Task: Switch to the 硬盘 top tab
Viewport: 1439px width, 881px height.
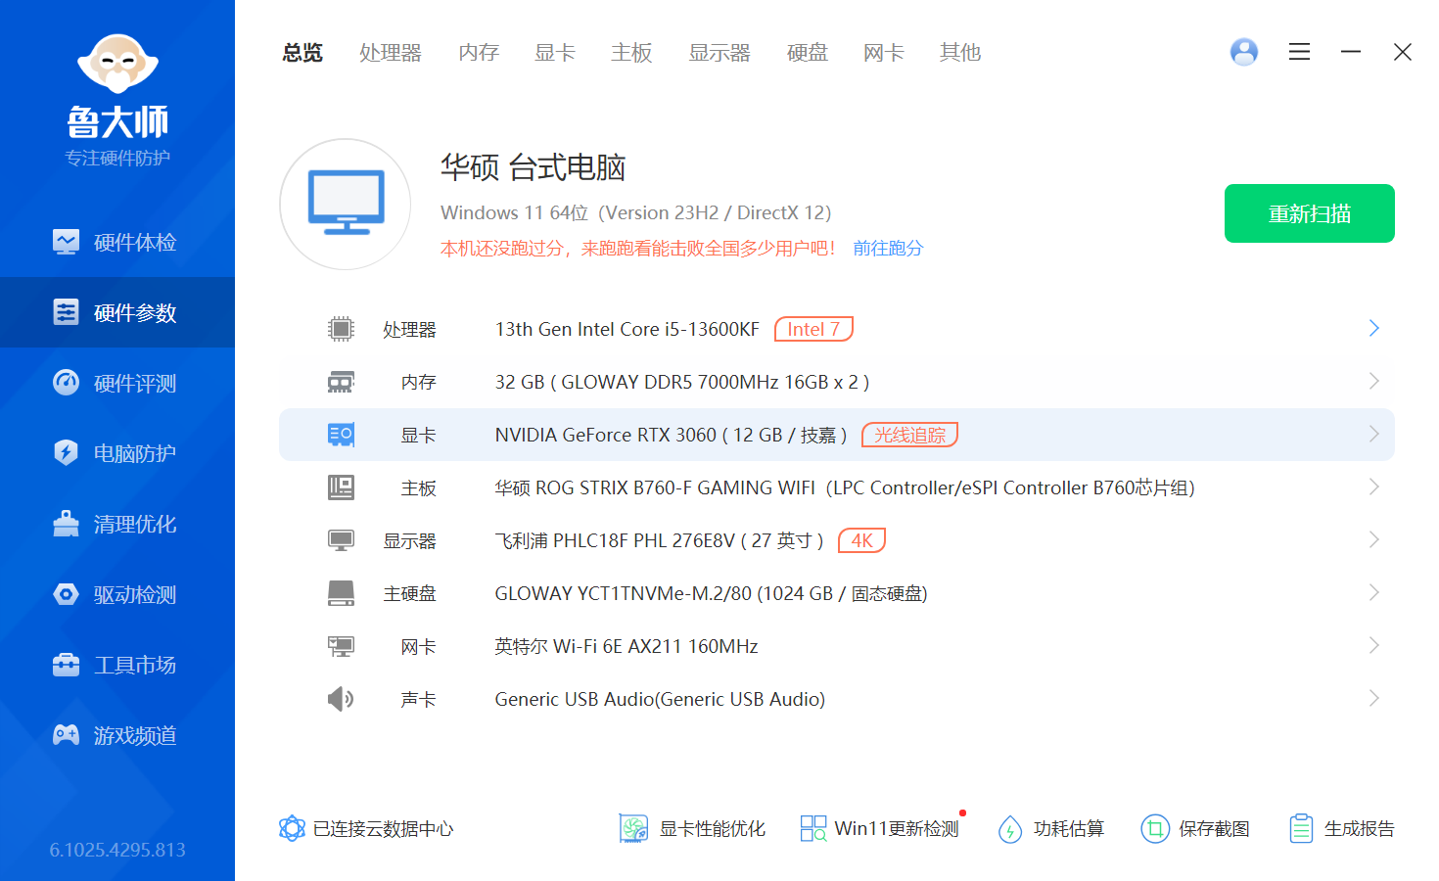Action: click(x=808, y=53)
